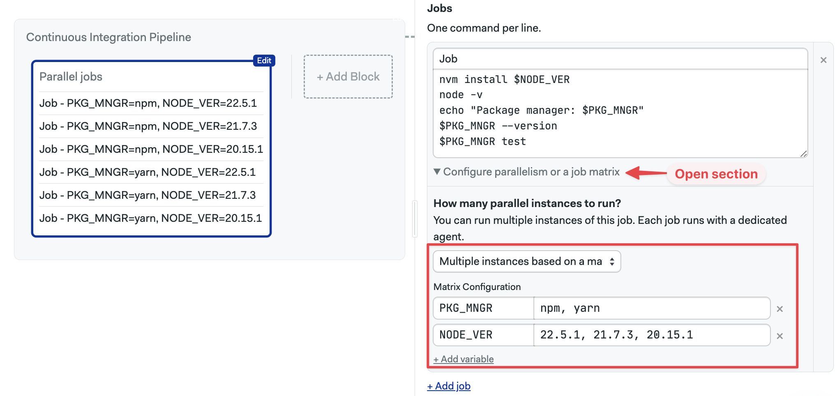The height and width of the screenshot is (396, 835).
Task: Click the + Add job link
Action: (448, 386)
